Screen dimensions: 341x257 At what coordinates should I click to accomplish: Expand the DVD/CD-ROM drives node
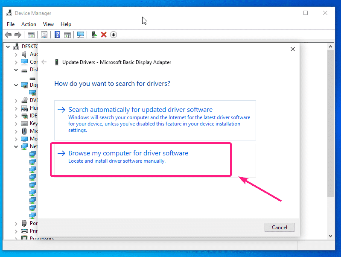[16, 101]
